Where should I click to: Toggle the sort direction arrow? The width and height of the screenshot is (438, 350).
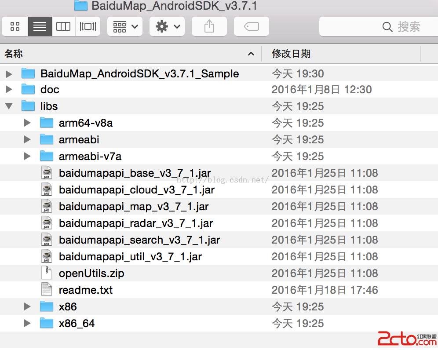point(251,54)
